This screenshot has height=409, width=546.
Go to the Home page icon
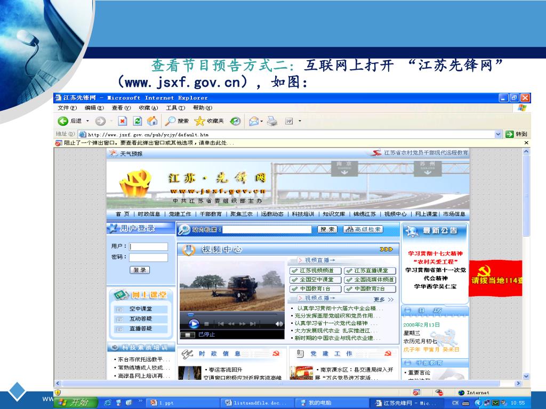152,121
